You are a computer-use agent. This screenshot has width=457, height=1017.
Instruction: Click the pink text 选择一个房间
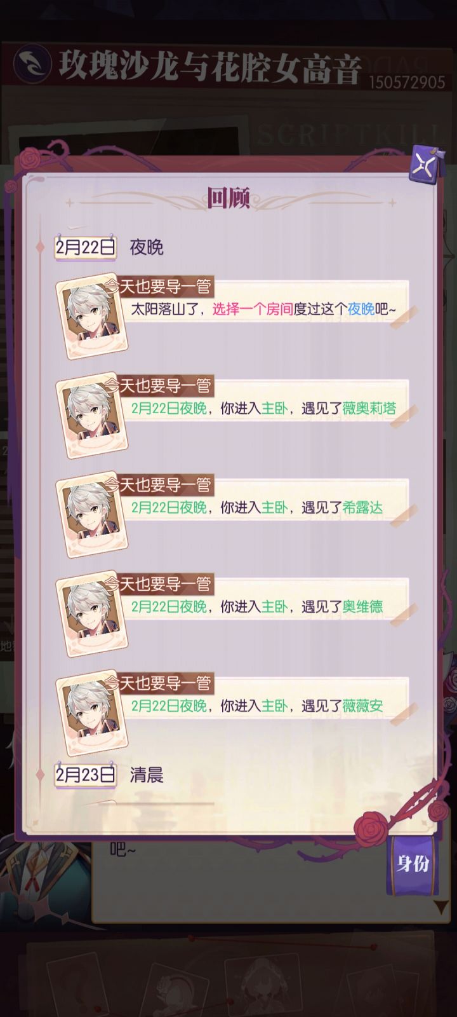(x=252, y=309)
